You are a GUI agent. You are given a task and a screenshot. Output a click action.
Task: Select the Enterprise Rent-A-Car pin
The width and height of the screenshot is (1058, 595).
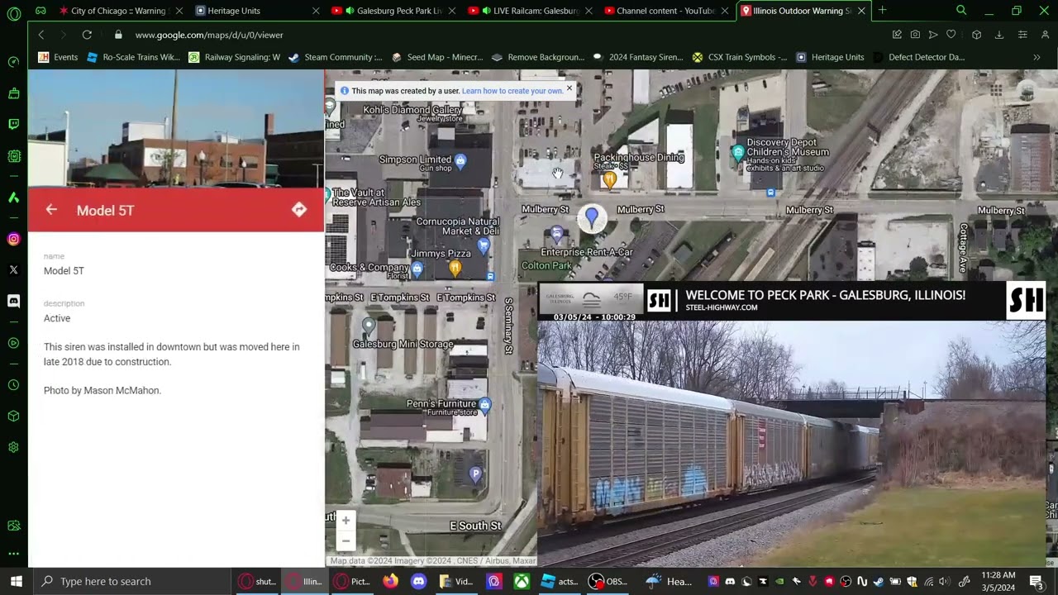pyautogui.click(x=557, y=234)
